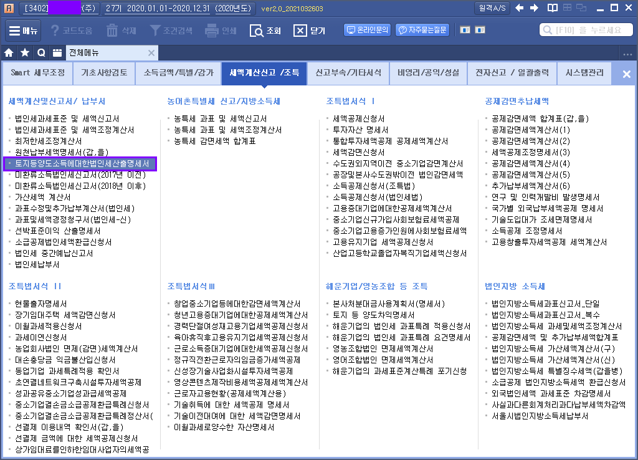Open 최저한세조정계산서 menu item

[x=57, y=141]
